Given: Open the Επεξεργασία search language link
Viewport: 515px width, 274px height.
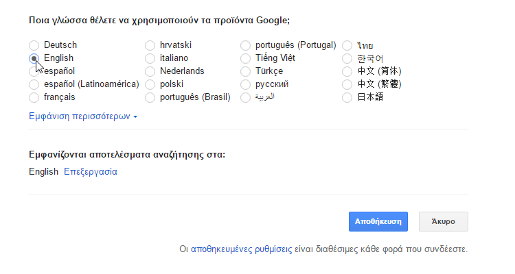Looking at the screenshot, I should pyautogui.click(x=91, y=172).
